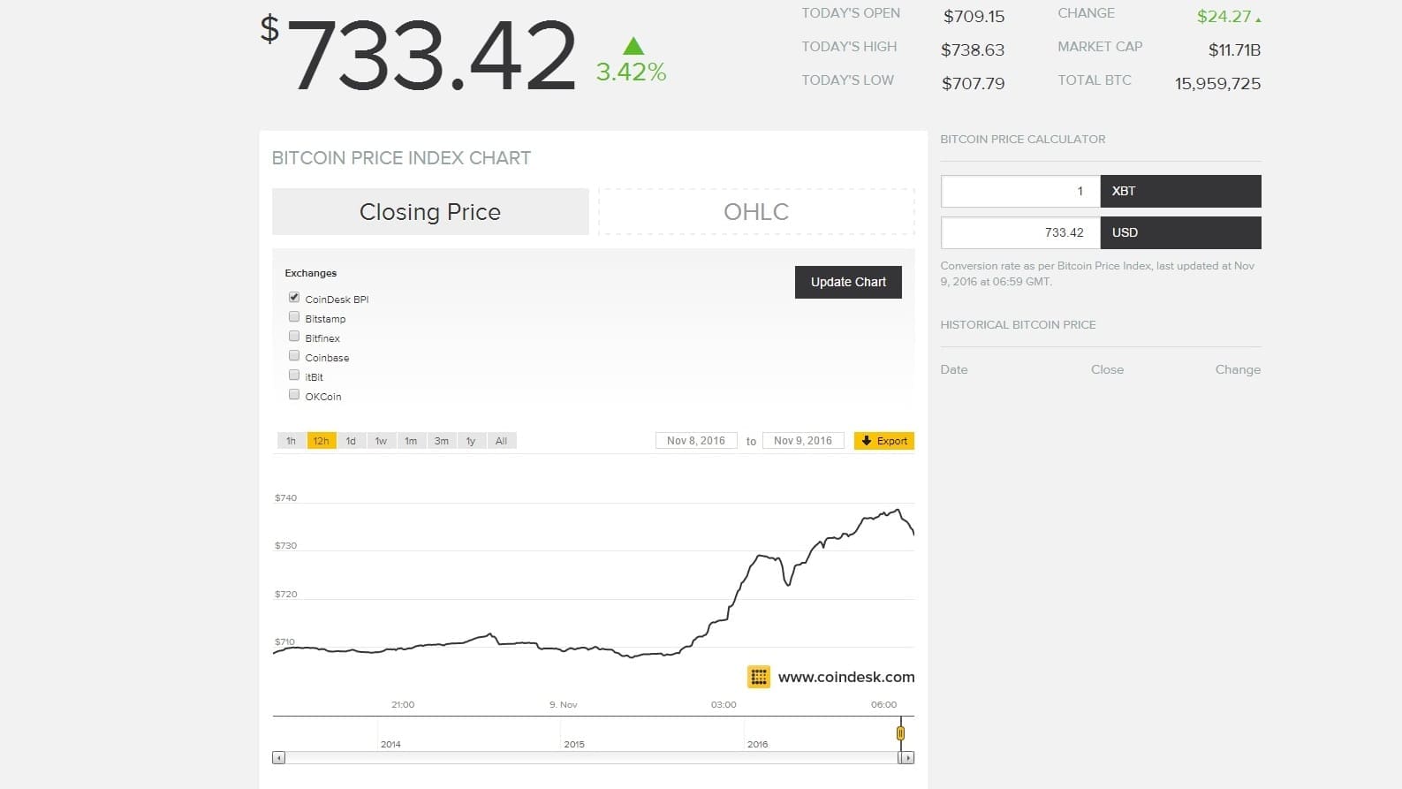Click the XBT amount input field
Screen dimensions: 1402x789
(1020, 191)
